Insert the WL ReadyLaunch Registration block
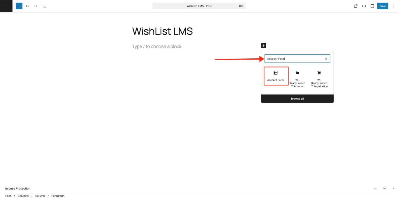Screen dimensions: 398x198 (x=319, y=79)
